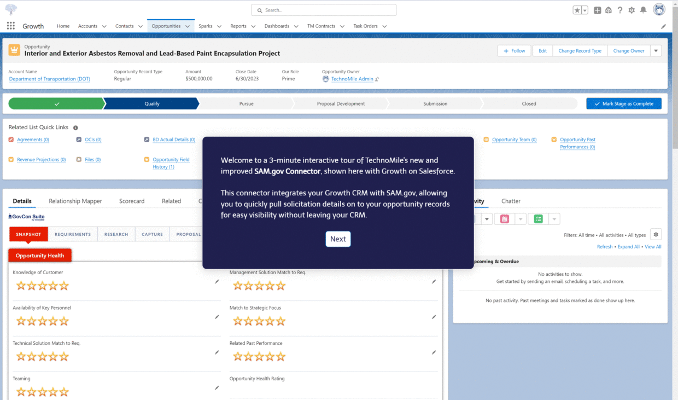
Task: Expand the TM Contracts nav dropdown chevron
Action: pyautogui.click(x=342, y=26)
